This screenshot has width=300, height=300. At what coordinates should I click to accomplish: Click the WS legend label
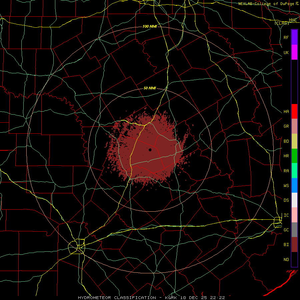point(286,186)
